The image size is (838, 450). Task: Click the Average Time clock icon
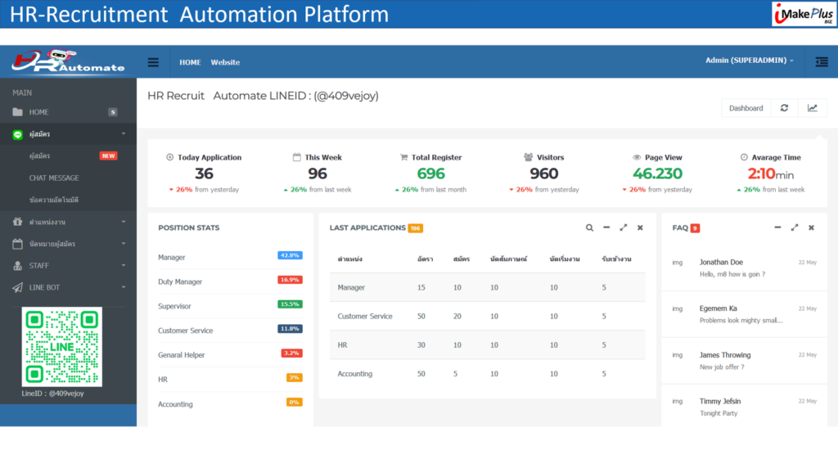[744, 157]
